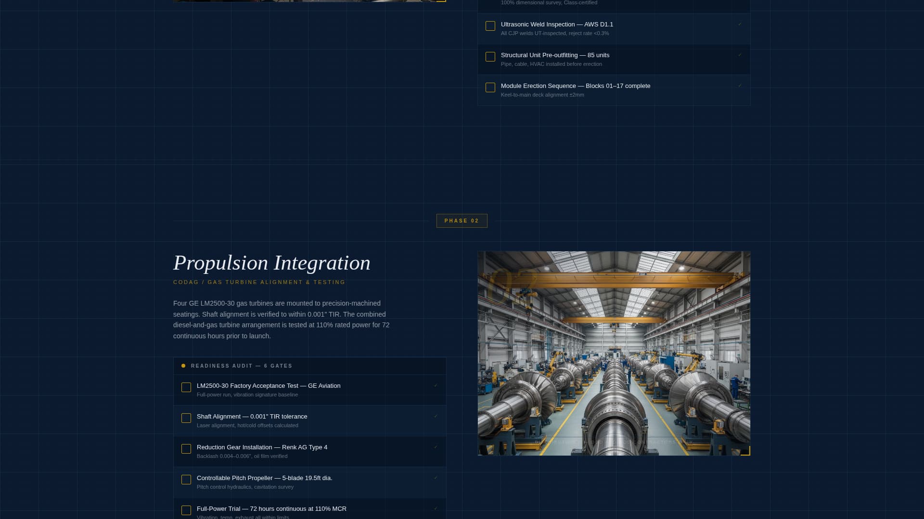Screen dimensions: 924x519
Task: Check the Shaft Alignment 0.001" TIR checkbox
Action: pos(186,418)
